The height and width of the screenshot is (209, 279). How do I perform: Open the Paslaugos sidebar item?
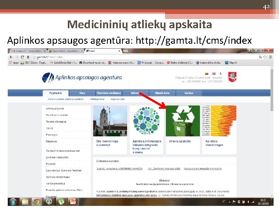point(52,135)
